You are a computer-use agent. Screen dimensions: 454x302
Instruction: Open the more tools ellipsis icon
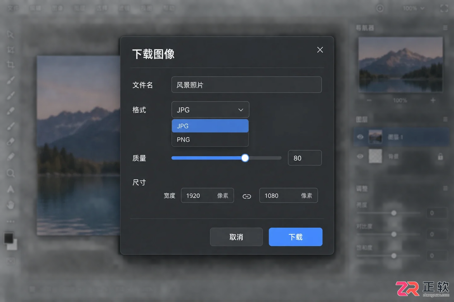coord(11,221)
